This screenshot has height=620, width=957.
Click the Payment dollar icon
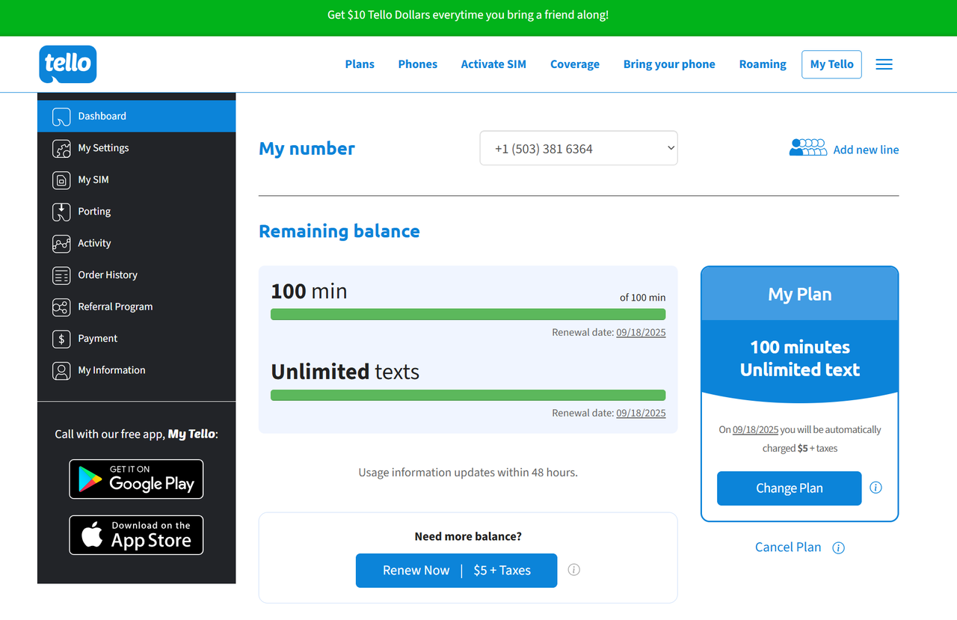61,339
